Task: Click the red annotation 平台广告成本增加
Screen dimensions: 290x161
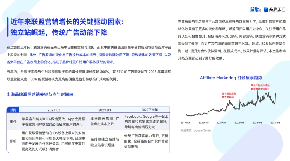Action: (260, 85)
